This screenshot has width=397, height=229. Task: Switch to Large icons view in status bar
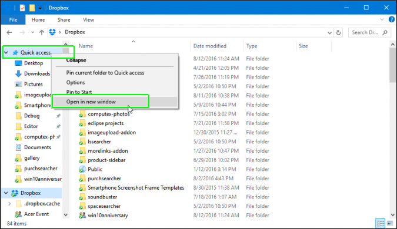[390, 224]
